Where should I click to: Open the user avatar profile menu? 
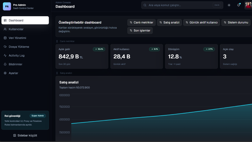tap(248, 5)
